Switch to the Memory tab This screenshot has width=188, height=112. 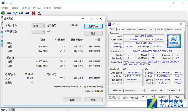[142, 30]
